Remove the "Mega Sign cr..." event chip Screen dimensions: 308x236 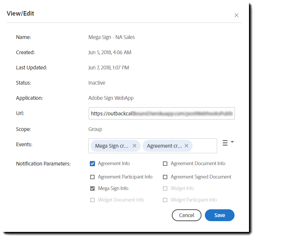(134, 146)
